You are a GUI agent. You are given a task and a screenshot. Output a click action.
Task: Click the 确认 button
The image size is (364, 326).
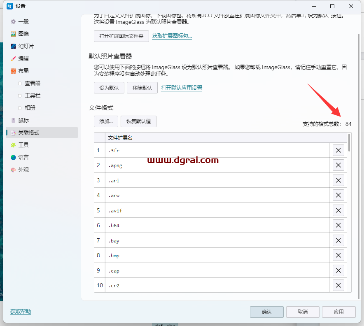(267, 312)
